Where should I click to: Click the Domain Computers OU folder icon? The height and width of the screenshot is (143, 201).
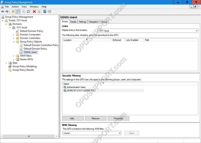pyautogui.click(x=18, y=35)
